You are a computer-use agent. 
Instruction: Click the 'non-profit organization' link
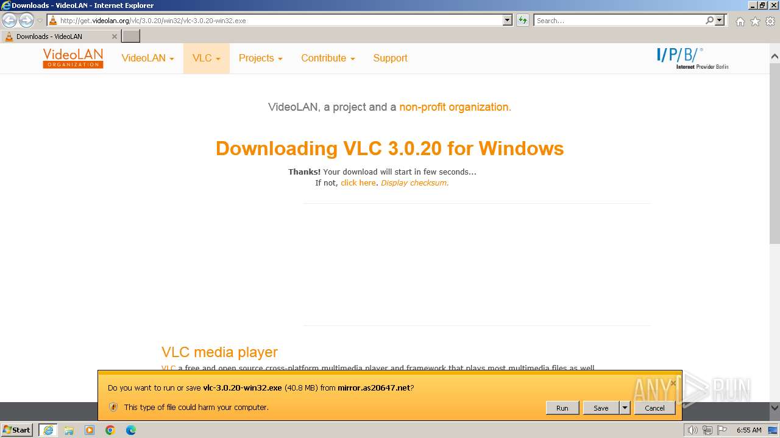click(455, 107)
